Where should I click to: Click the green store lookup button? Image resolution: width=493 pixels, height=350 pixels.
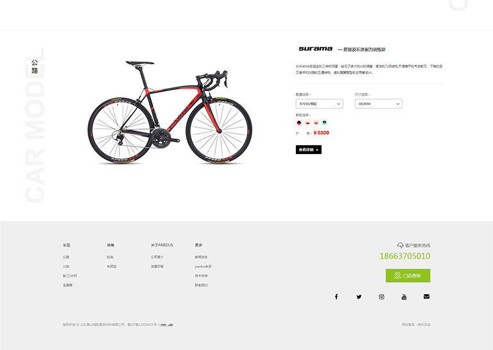[x=408, y=276]
